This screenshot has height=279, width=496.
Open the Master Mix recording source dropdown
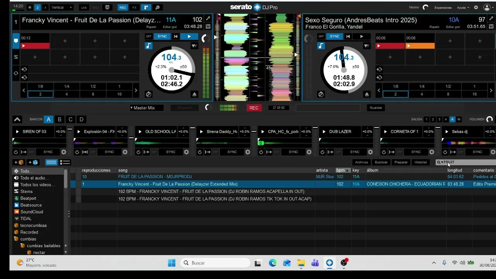146,108
